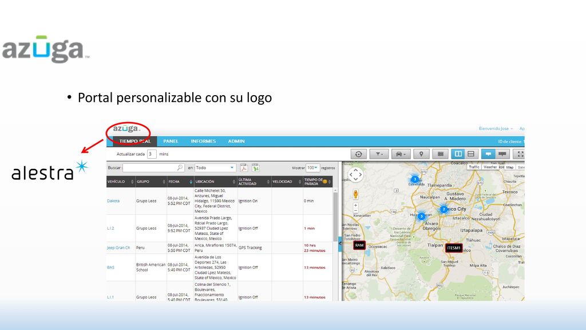Click the 'Arica, Miraflores 15074, Peru' location cell

[x=215, y=247]
